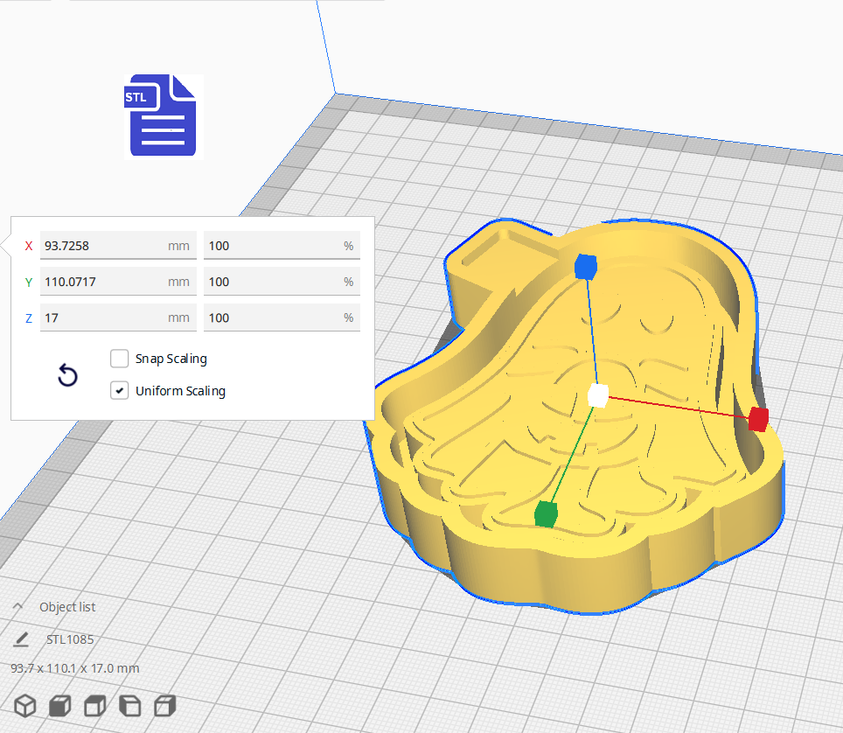The image size is (843, 733).
Task: Click the red X-axis scale handle
Action: coord(758,419)
